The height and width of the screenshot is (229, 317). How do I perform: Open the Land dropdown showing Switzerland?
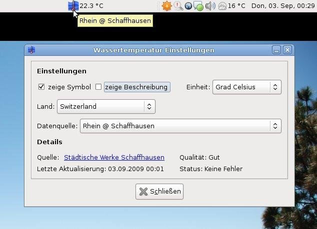click(106, 106)
